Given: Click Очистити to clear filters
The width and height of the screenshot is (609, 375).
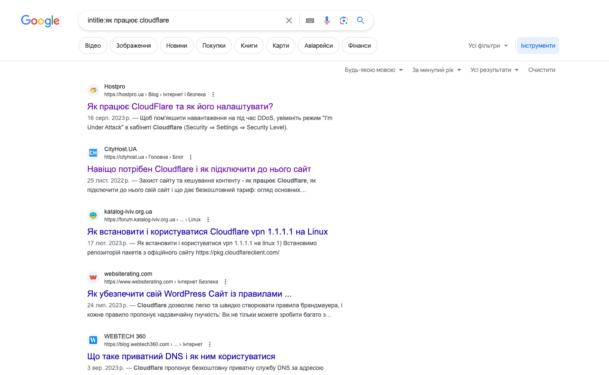Looking at the screenshot, I should point(542,70).
